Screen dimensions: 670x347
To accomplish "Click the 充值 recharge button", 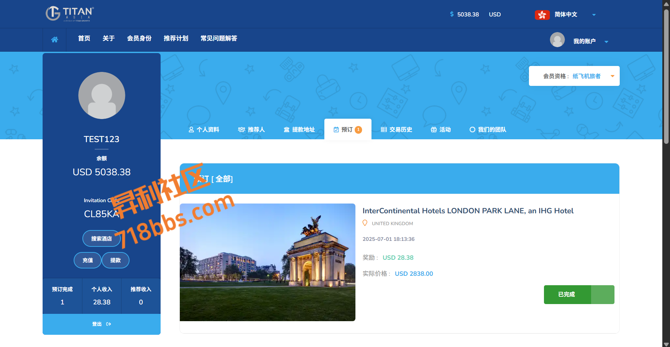I will tap(88, 260).
